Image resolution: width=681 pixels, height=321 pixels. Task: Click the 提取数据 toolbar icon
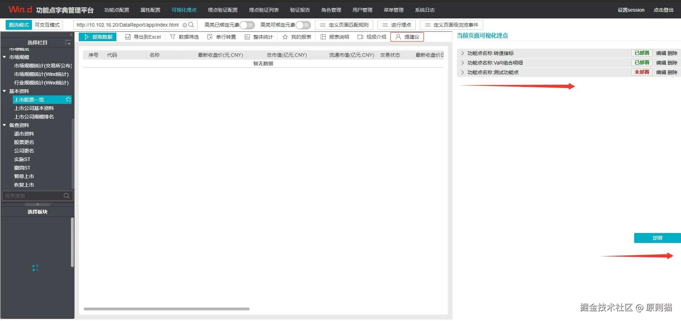(97, 37)
